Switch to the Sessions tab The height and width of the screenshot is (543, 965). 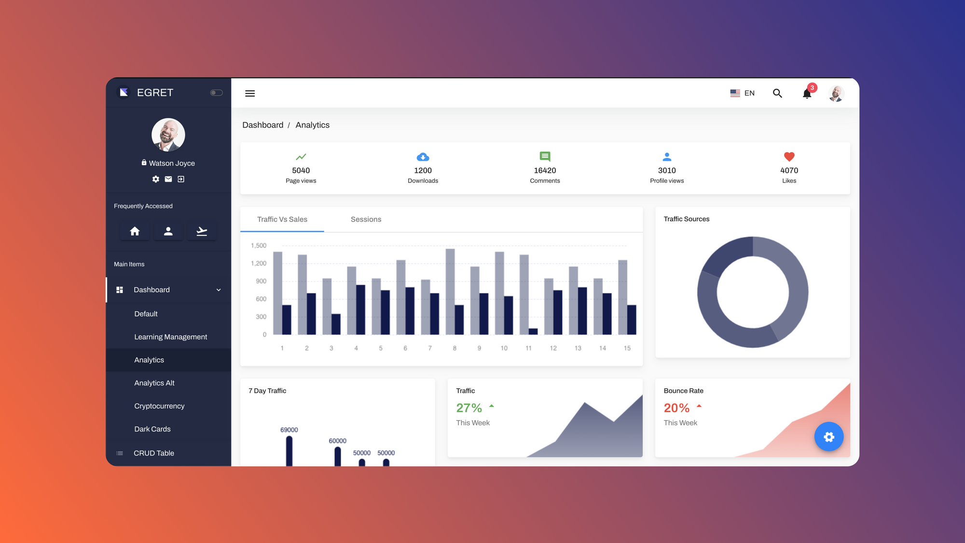click(x=366, y=219)
